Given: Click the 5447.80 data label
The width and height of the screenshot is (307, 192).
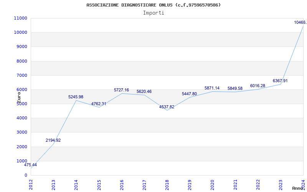Looking at the screenshot, I should [x=189, y=94].
